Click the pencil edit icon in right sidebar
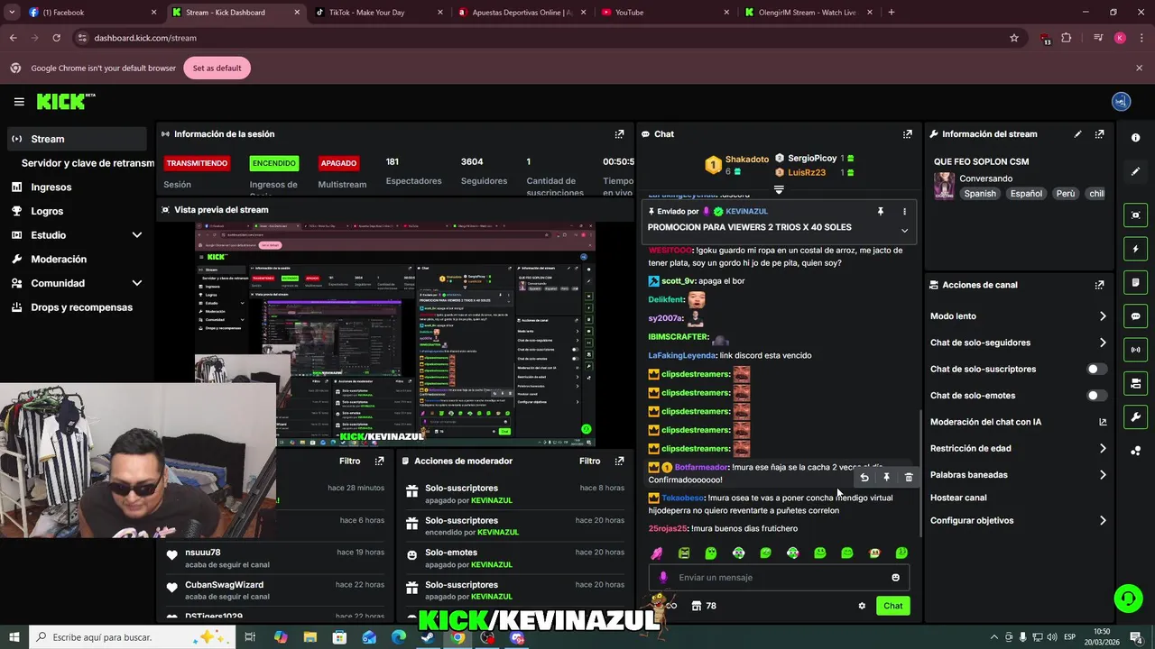 click(1135, 170)
